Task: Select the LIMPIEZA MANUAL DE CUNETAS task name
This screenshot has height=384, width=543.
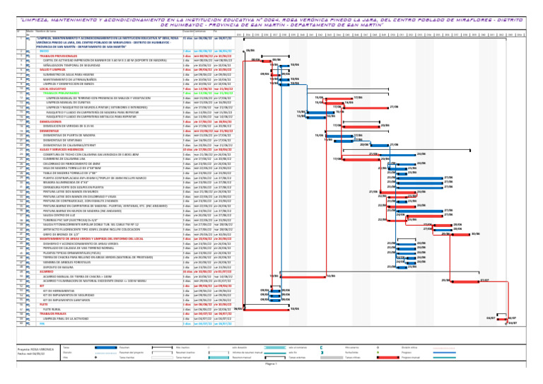Action: pyautogui.click(x=68, y=103)
